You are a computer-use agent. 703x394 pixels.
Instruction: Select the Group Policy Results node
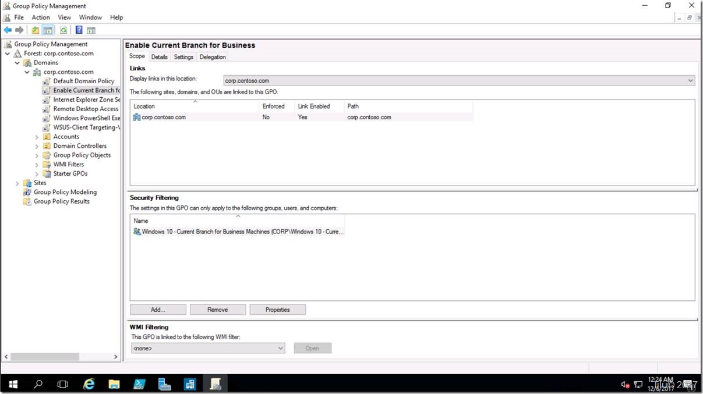(x=62, y=201)
